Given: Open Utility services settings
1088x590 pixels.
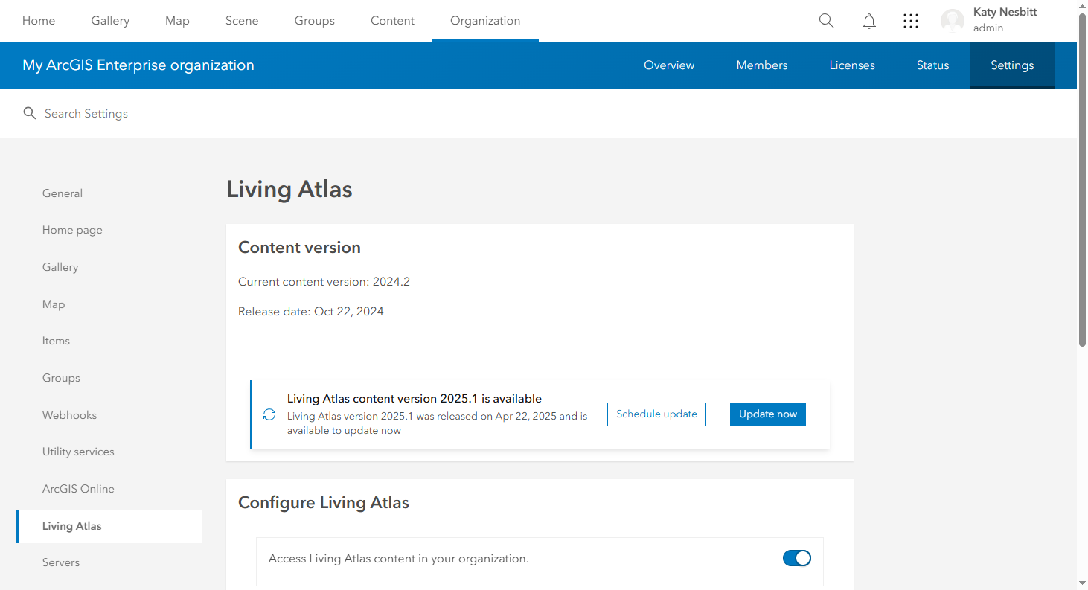Looking at the screenshot, I should tap(78, 451).
